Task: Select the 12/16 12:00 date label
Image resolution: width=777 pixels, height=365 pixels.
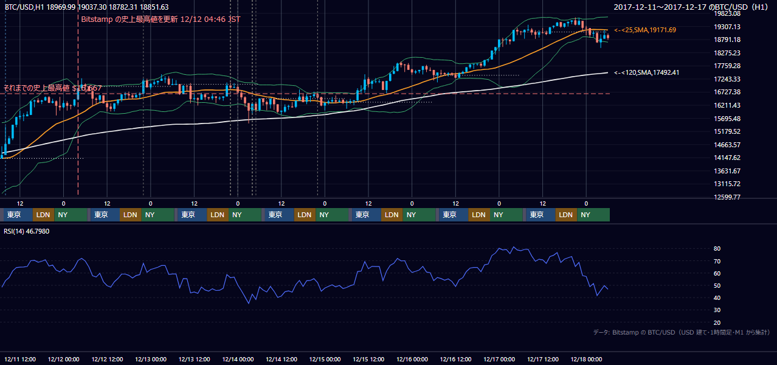Action: 456,359
